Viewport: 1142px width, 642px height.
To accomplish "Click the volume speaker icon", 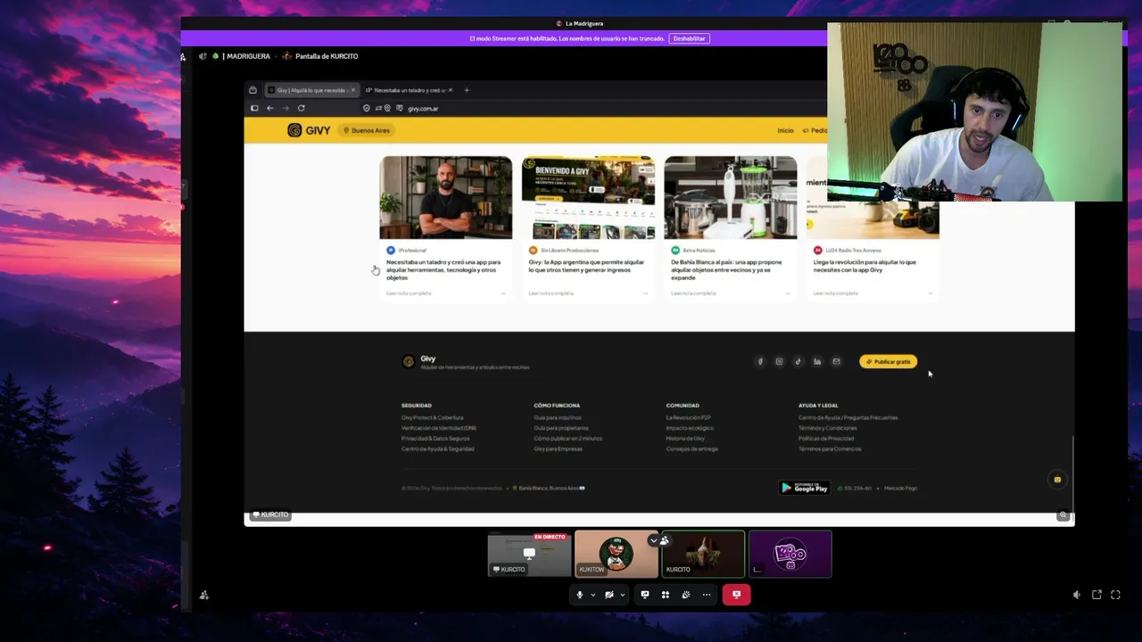I will (1077, 595).
